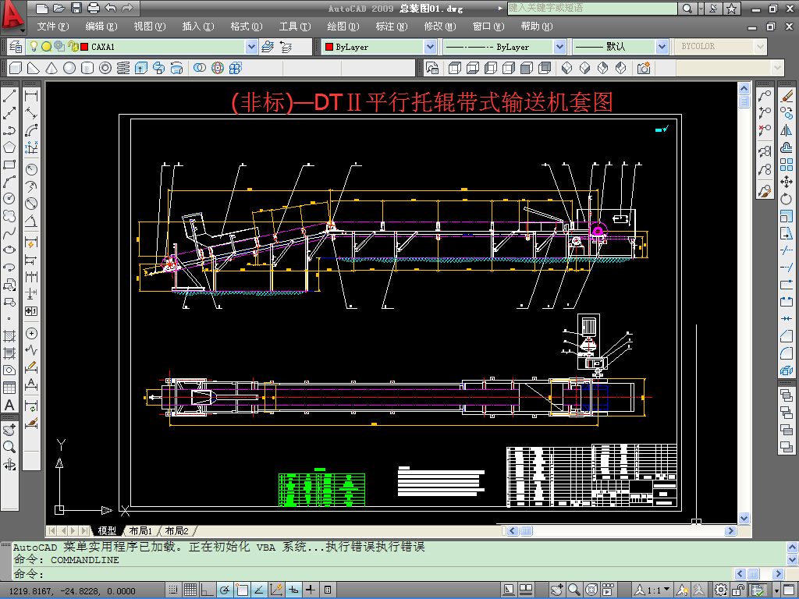The width and height of the screenshot is (799, 599).
Task: Click the 3D Rotate gizmo icon
Action: (x=218, y=69)
